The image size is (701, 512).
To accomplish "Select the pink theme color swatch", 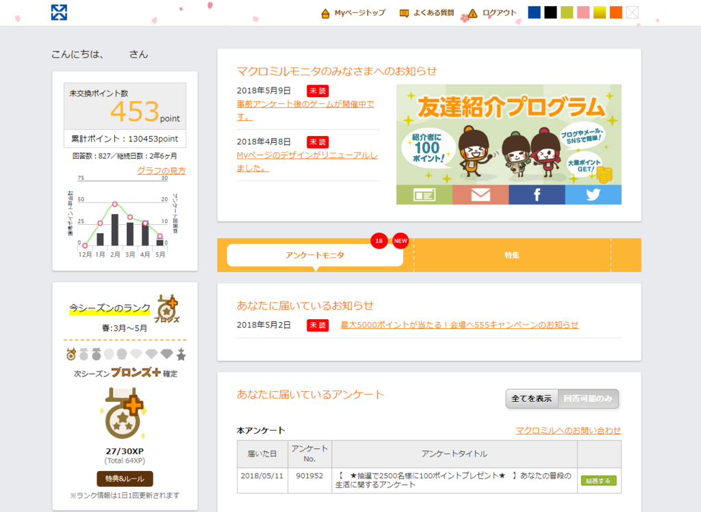I will 583,12.
